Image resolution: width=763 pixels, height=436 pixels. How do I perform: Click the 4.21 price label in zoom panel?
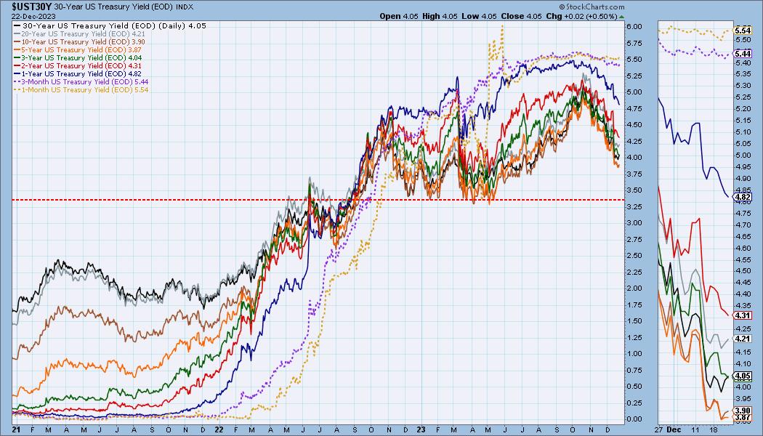[x=743, y=339]
